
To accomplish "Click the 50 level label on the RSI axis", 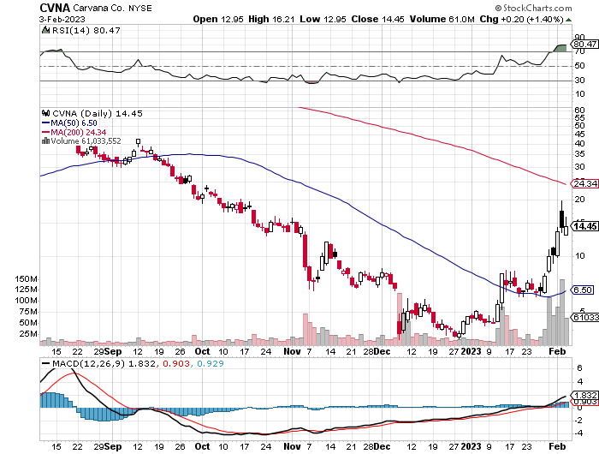I will pos(579,66).
